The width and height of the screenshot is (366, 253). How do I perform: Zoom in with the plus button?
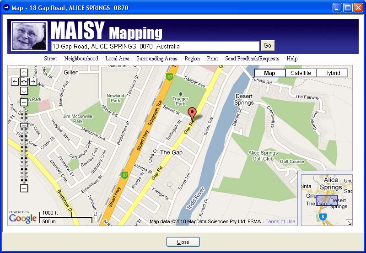[24, 102]
